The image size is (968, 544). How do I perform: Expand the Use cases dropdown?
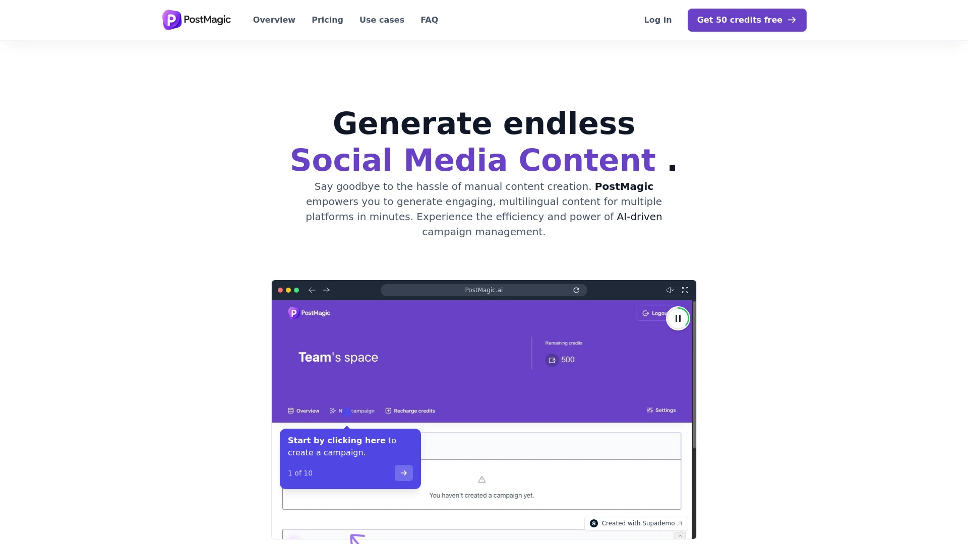(382, 20)
